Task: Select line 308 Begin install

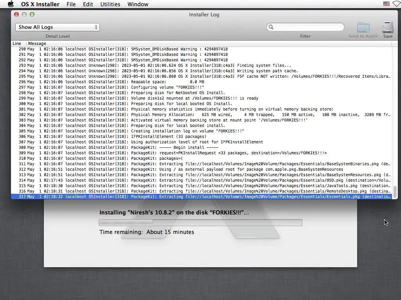Action: (201, 147)
